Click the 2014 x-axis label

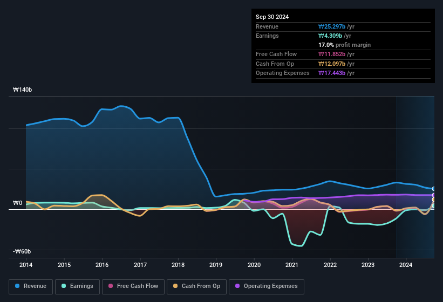pos(26,265)
